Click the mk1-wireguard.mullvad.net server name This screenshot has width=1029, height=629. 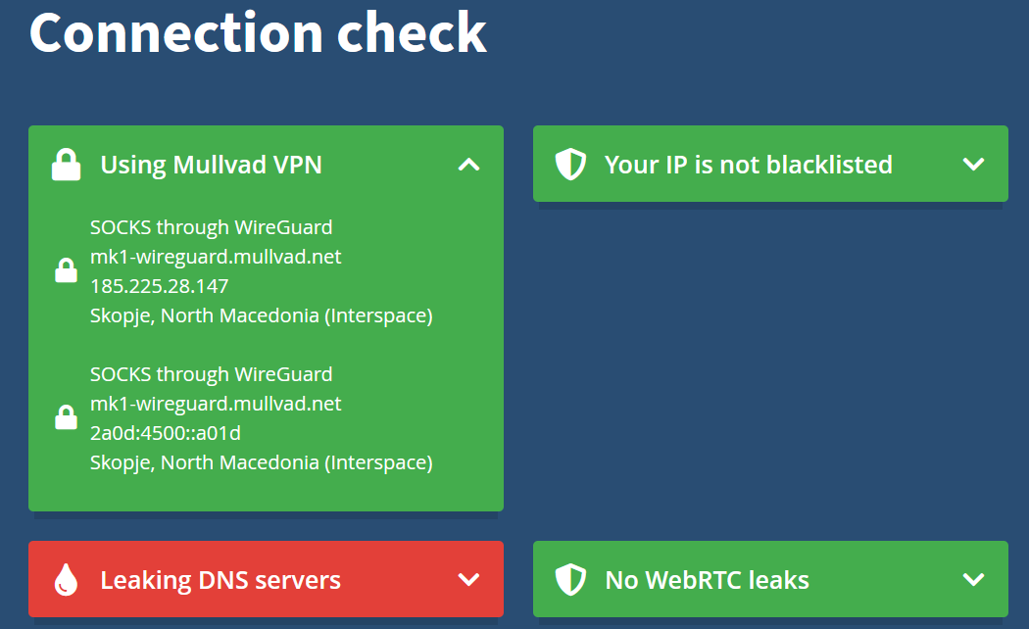point(215,256)
